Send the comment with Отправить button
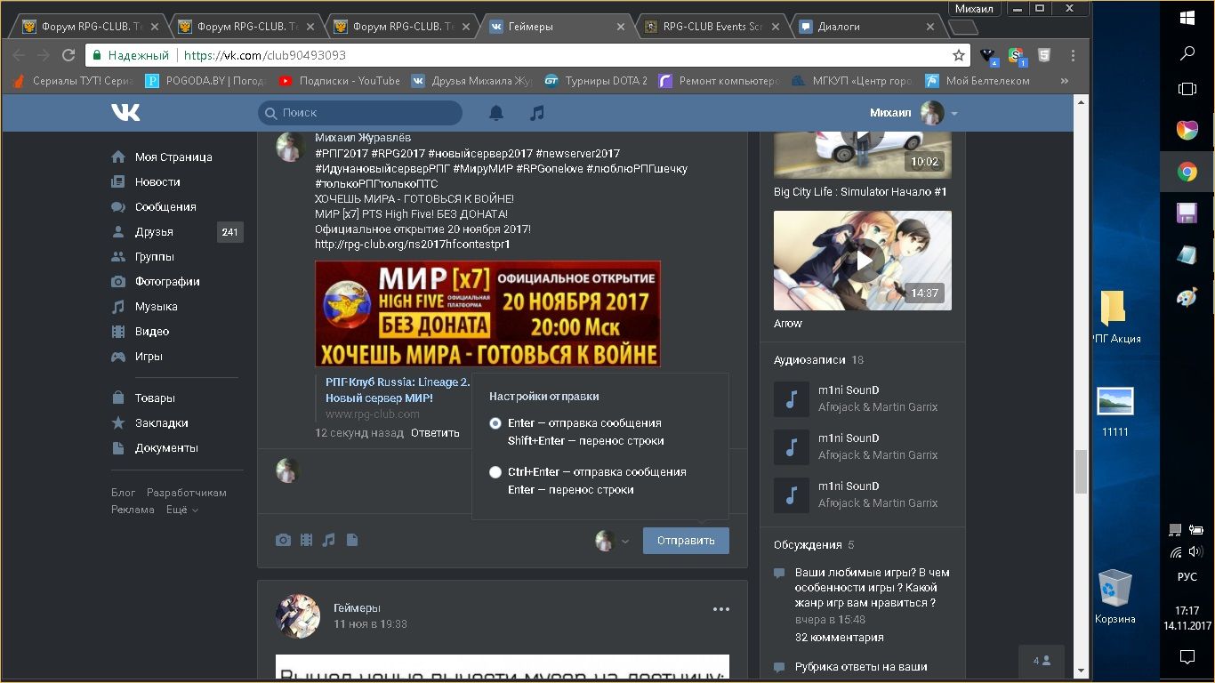 tap(686, 541)
